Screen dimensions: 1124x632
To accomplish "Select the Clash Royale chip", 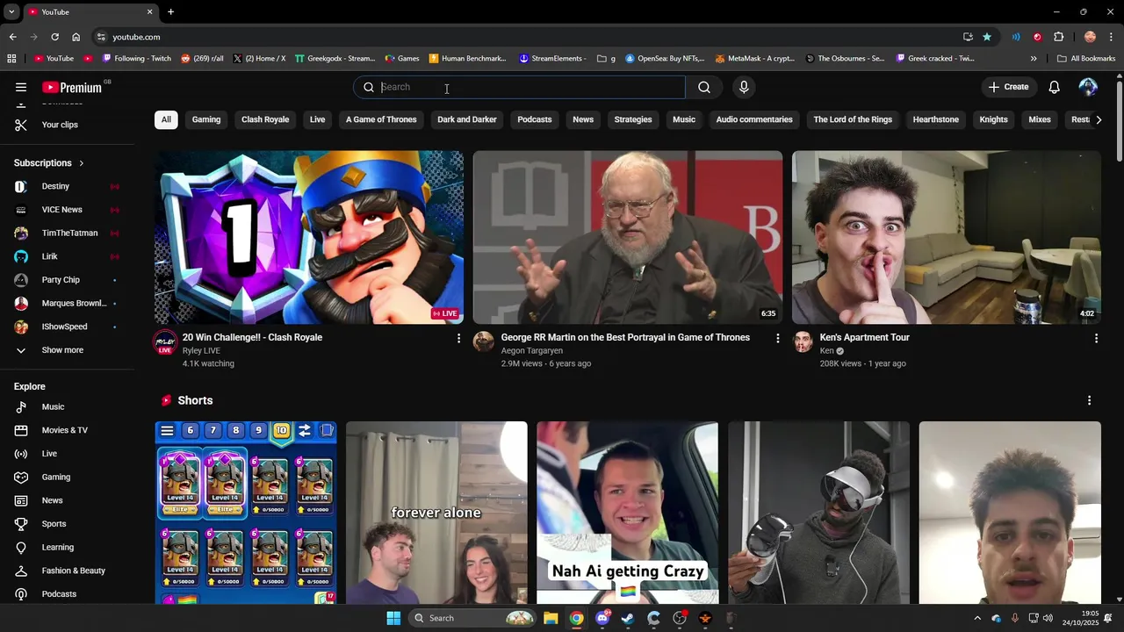I will pyautogui.click(x=265, y=119).
